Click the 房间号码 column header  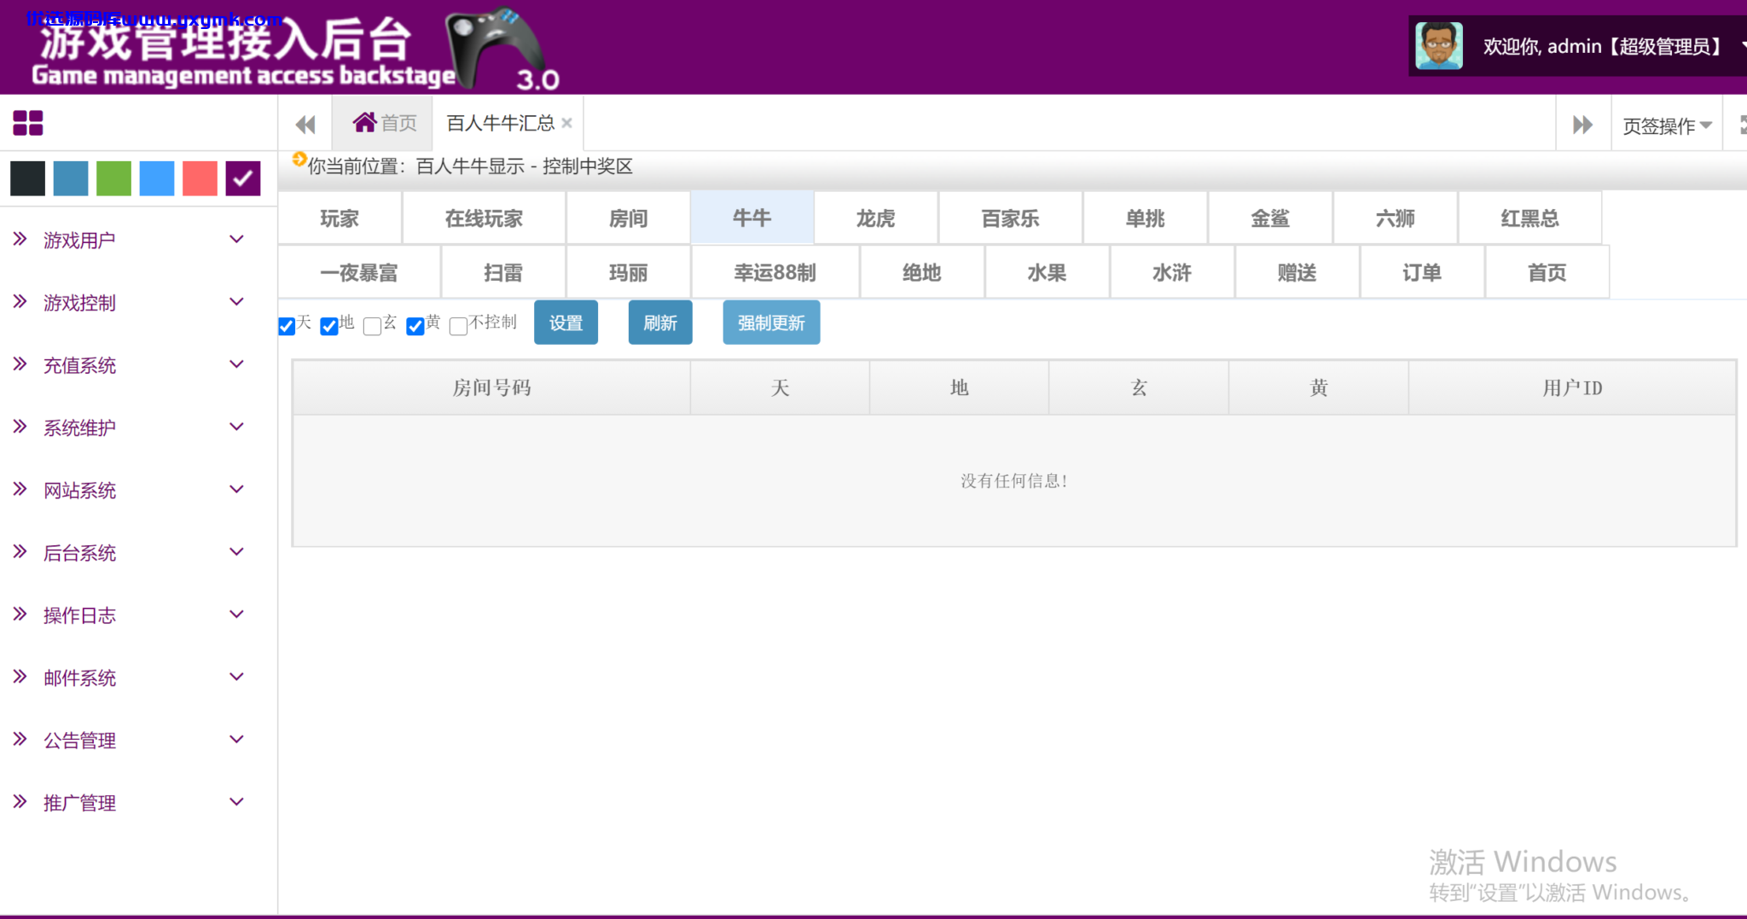[x=491, y=388]
